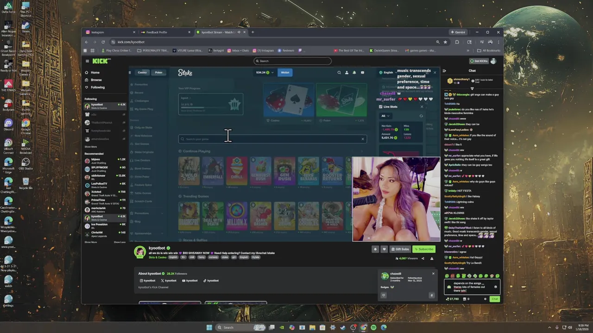Click the KICK logo
Image resolution: width=593 pixels, height=333 pixels.
click(101, 61)
